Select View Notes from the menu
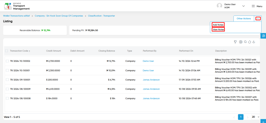 [218, 30]
